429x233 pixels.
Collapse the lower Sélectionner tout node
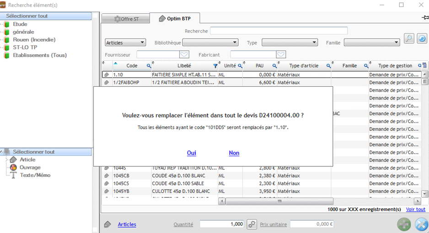click(x=1, y=152)
